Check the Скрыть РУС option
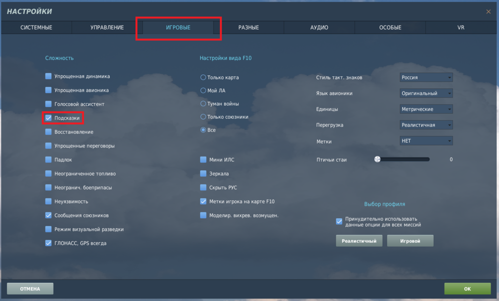The image size is (499, 301). 203,187
